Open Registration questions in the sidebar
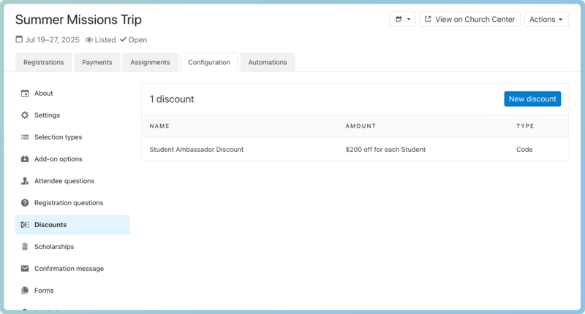The height and width of the screenshot is (314, 585). (x=72, y=203)
